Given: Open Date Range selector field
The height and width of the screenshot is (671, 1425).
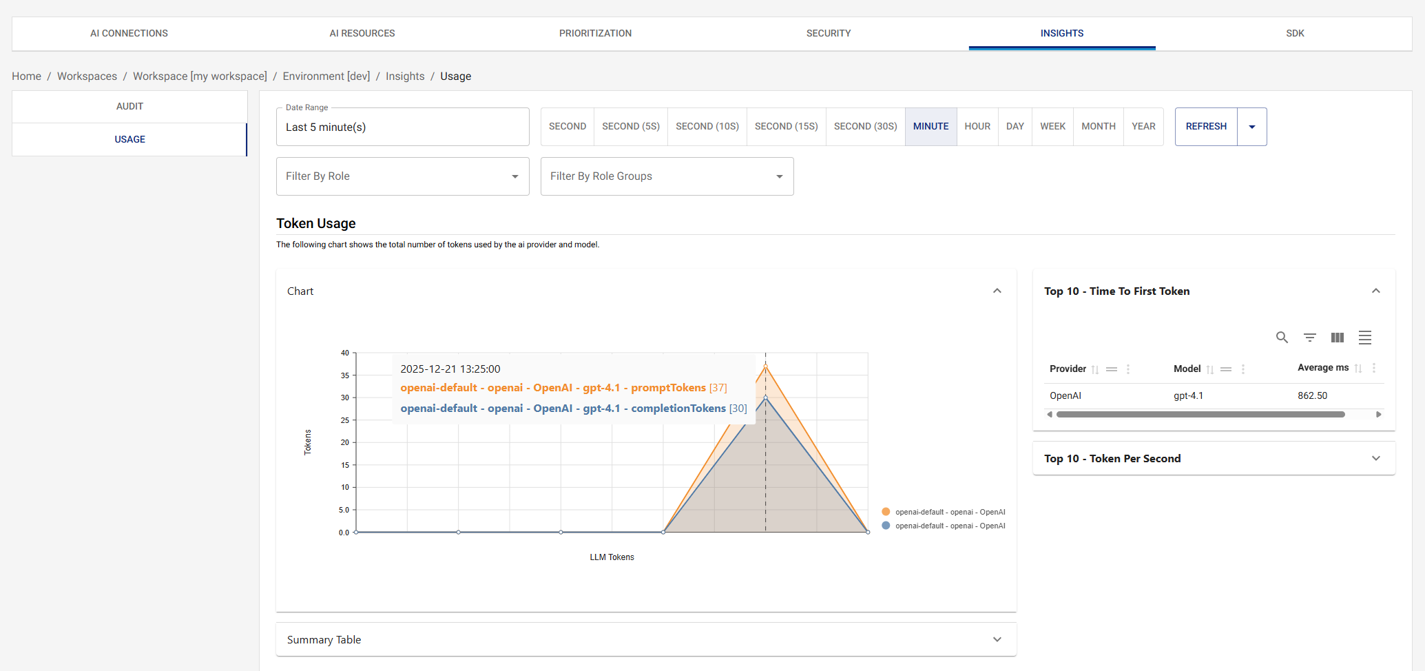Looking at the screenshot, I should pos(403,127).
